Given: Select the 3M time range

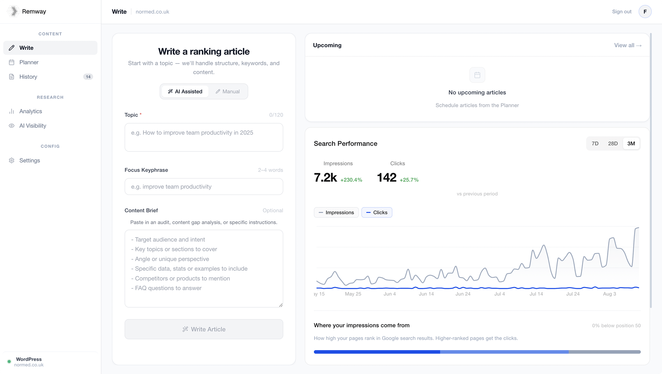Looking at the screenshot, I should click(x=631, y=144).
